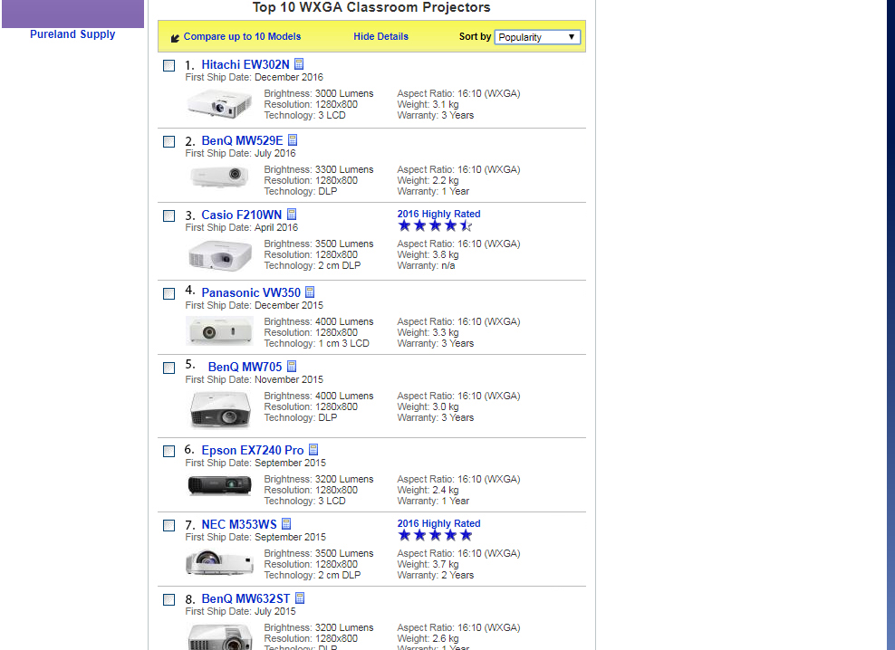
Task: Click the BenQ MW705 projector thumbnail
Action: [219, 409]
